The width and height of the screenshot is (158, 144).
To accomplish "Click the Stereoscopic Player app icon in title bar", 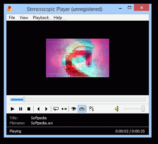I will (x=10, y=9).
